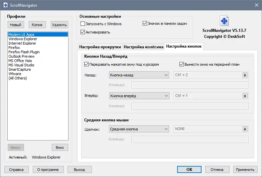Click the plus button next to Ctrl + Y

(245, 96)
